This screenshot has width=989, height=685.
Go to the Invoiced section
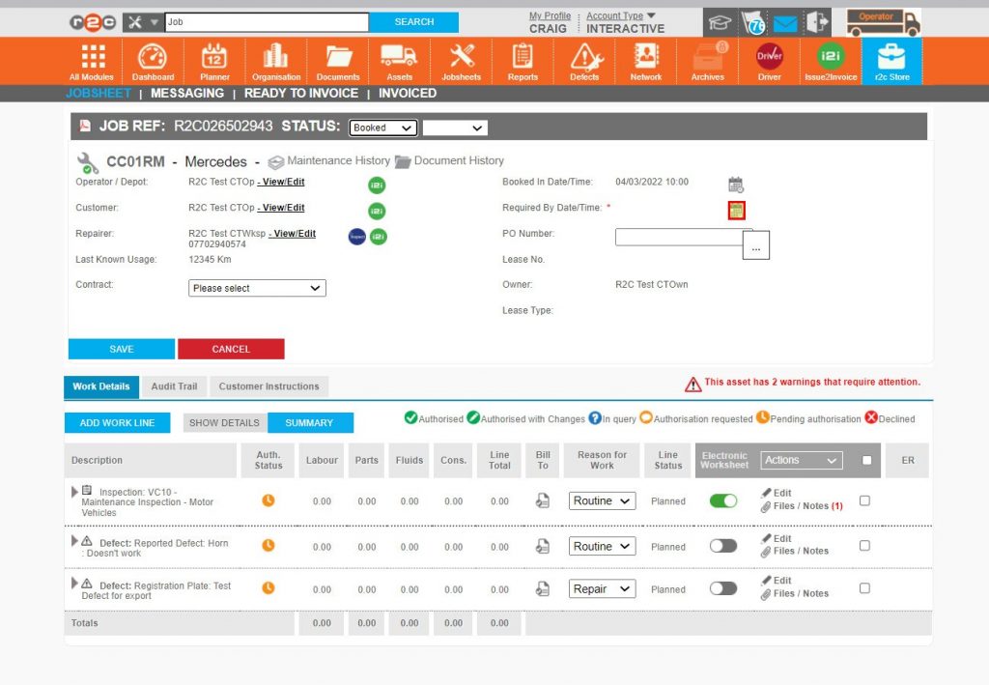tap(408, 94)
